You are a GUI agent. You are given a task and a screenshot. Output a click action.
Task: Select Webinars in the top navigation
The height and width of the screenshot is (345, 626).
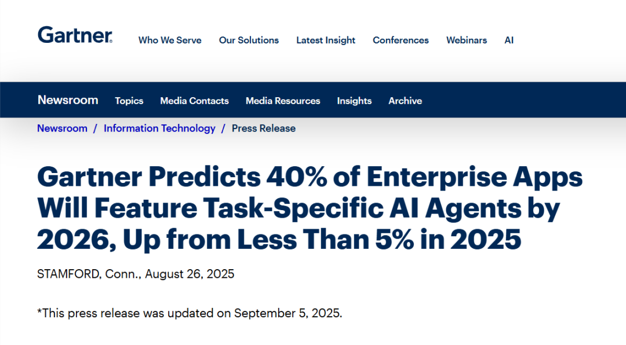[467, 41]
